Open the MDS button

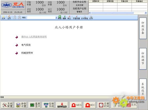(76, 105)
